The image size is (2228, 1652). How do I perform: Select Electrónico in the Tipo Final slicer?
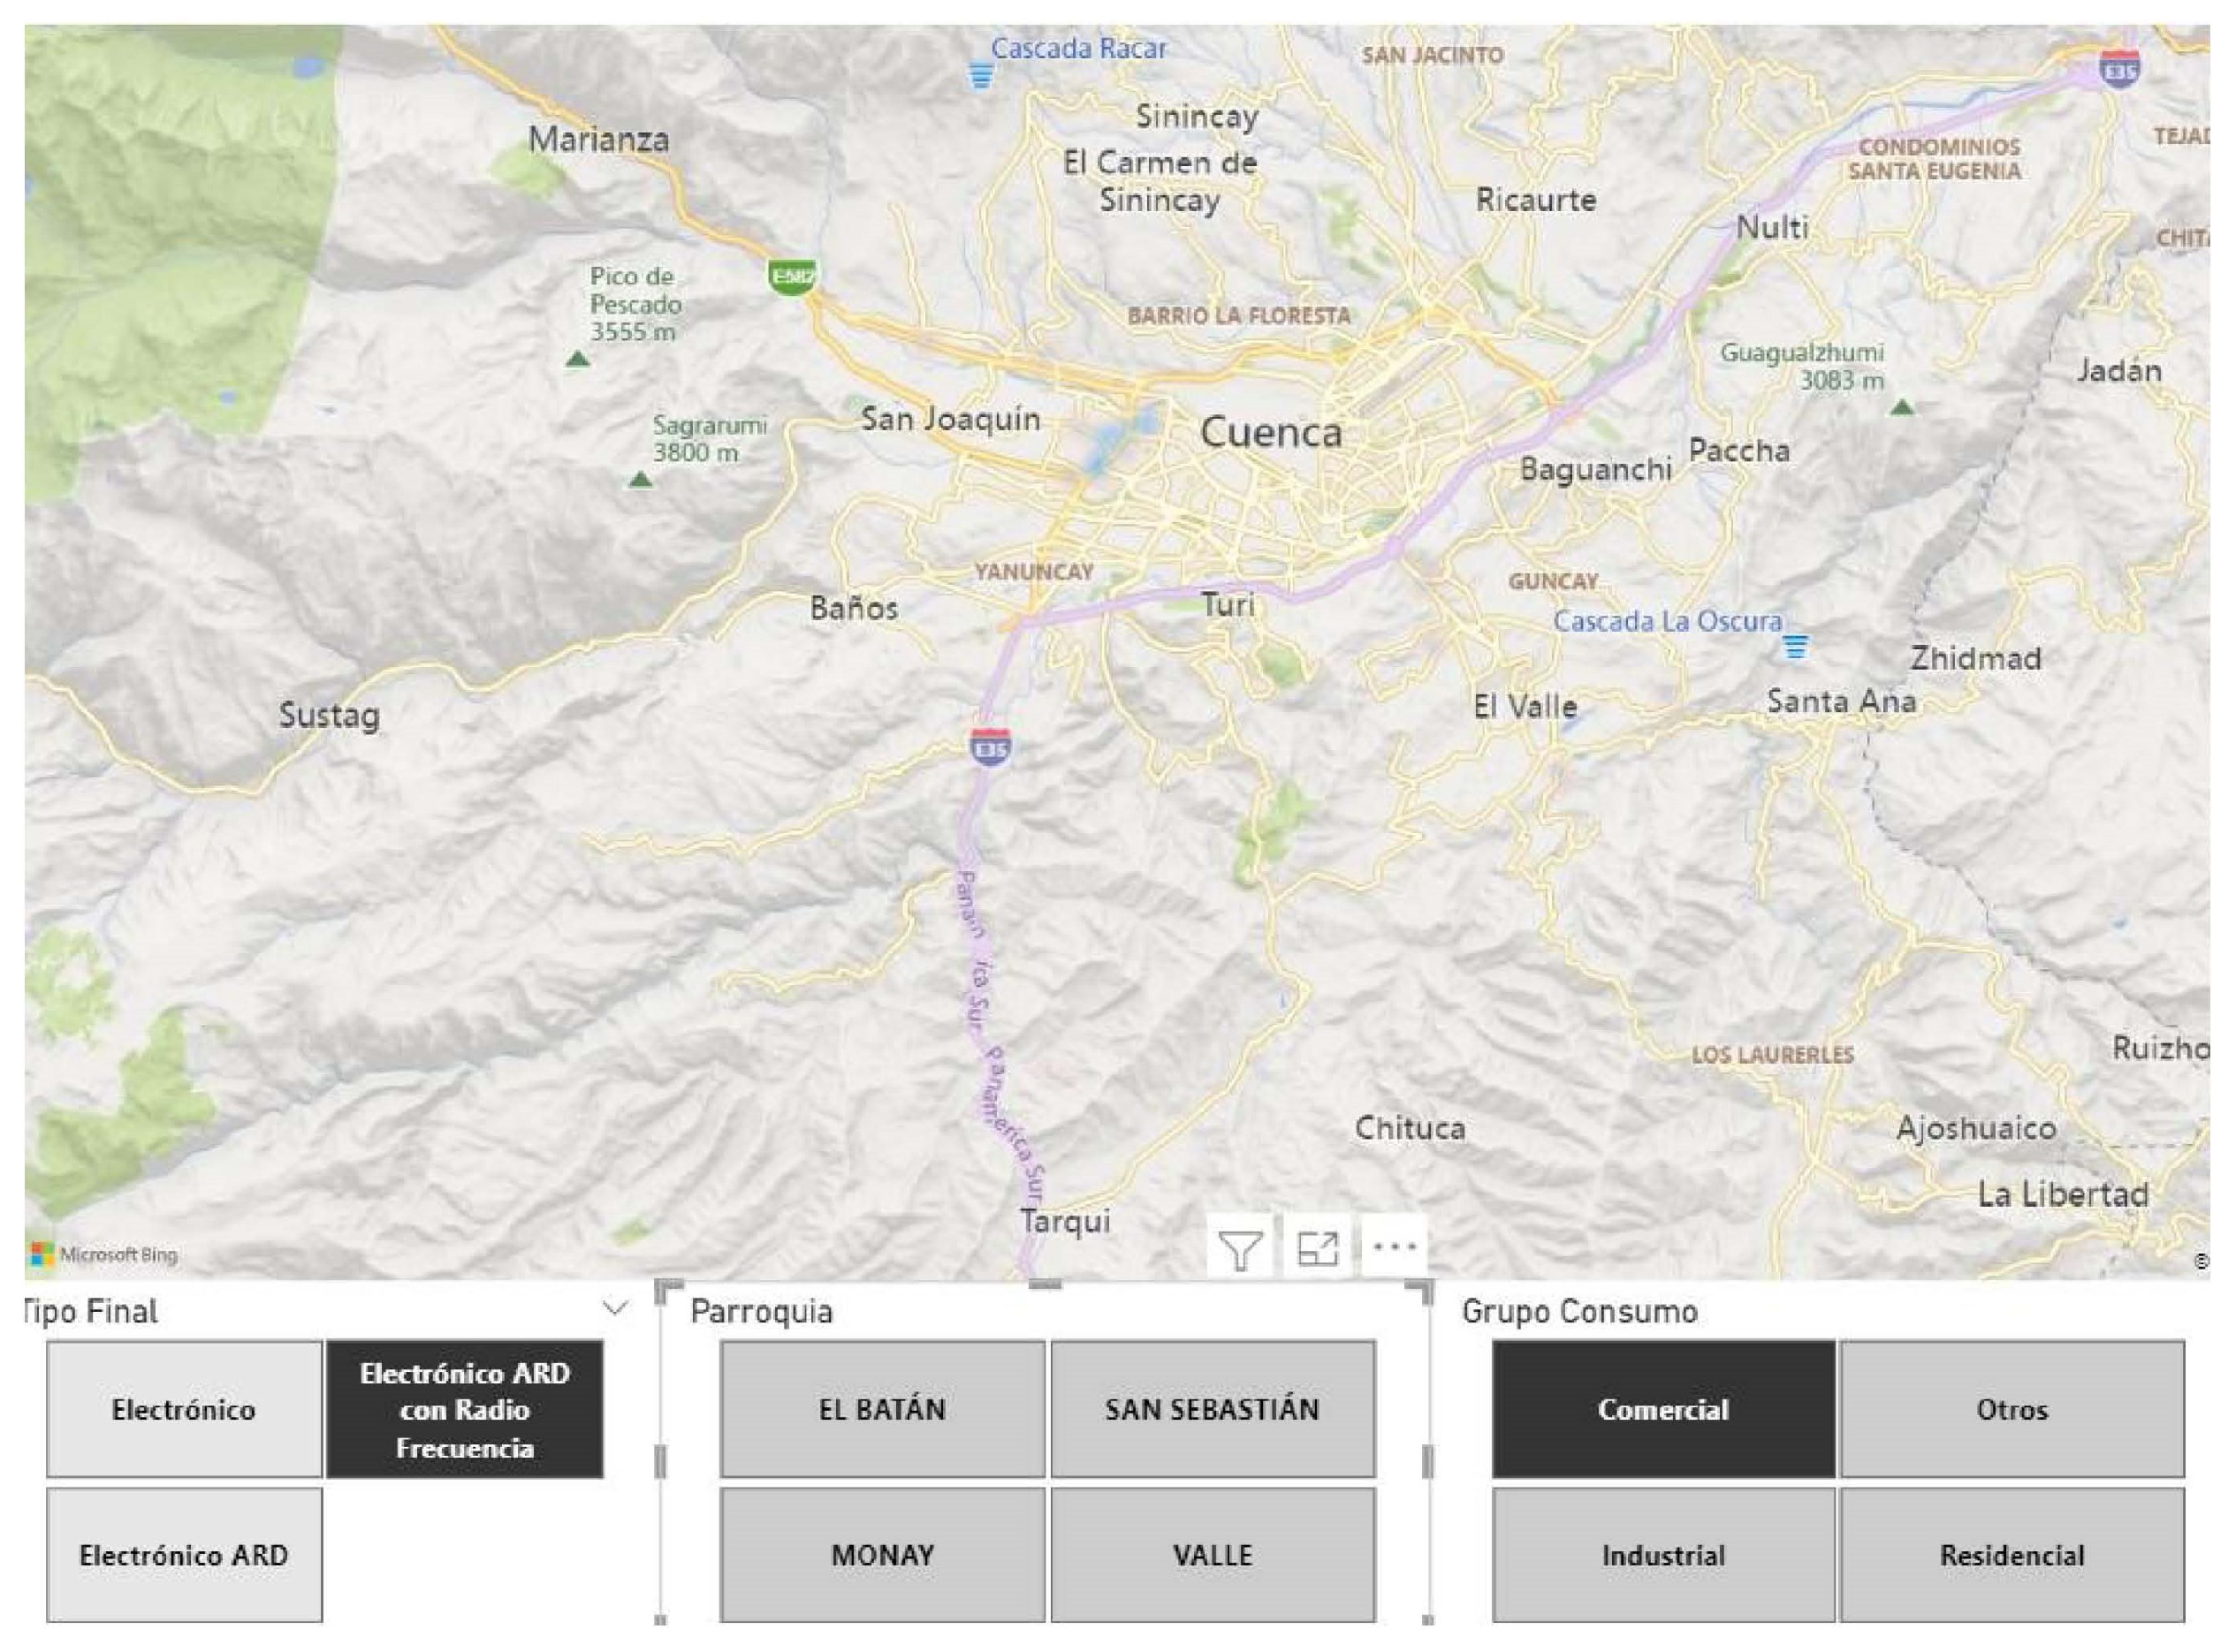pyautogui.click(x=184, y=1409)
